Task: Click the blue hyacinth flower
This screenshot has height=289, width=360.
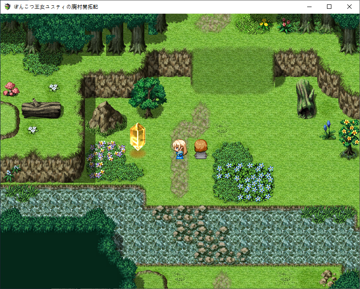Action: (x=327, y=130)
